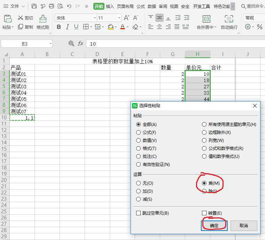The height and width of the screenshot is (240, 265).
Task: Click the fx insert function icon
Action: coord(80,43)
